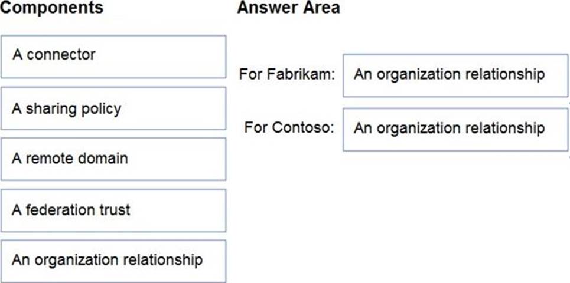Click the answer box next to "For Fabrikam:"
570x283 pixels.
point(455,75)
